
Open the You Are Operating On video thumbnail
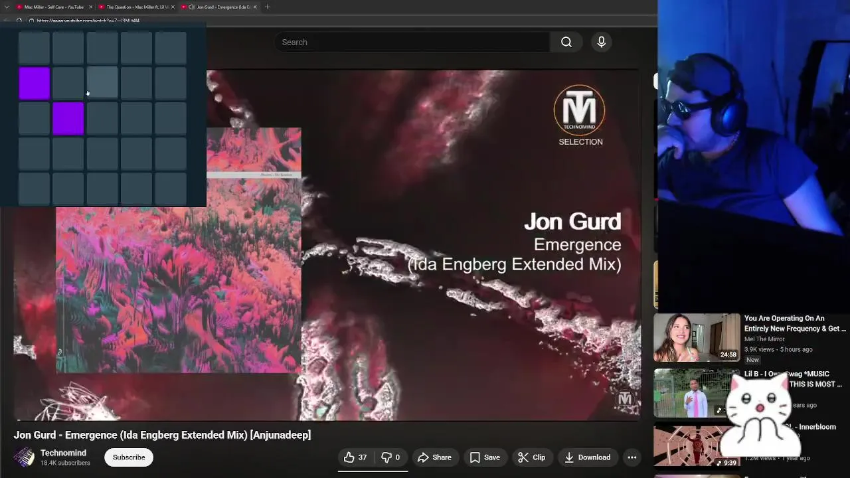pos(697,337)
